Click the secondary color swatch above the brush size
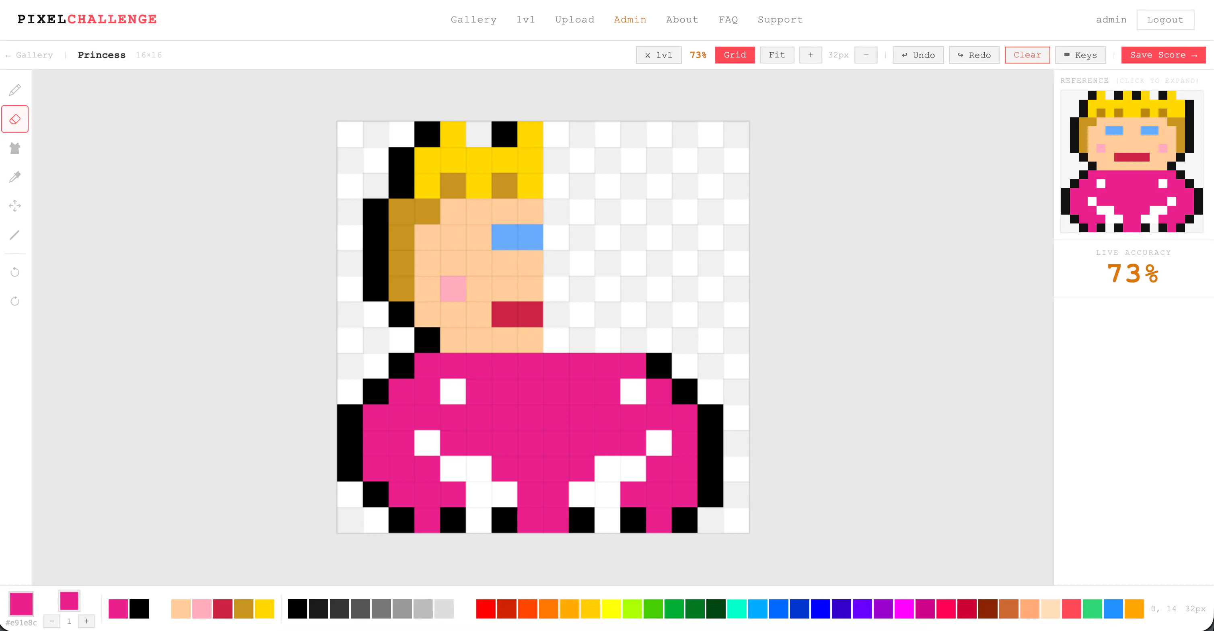1214x631 pixels. (69, 601)
